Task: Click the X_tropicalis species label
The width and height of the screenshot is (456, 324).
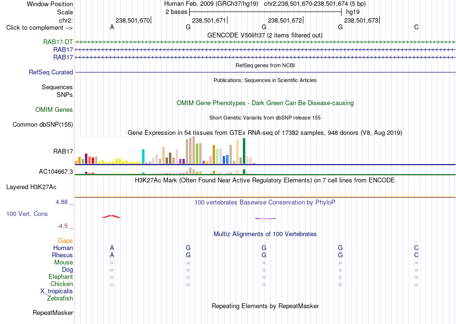Action: [57, 291]
